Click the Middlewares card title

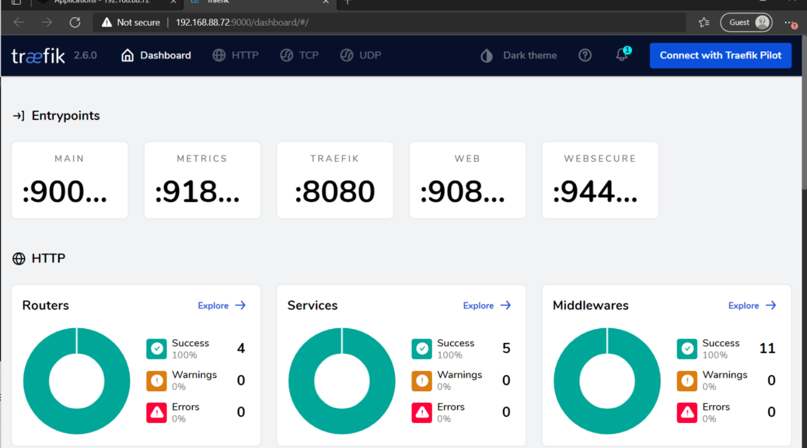[x=591, y=306]
